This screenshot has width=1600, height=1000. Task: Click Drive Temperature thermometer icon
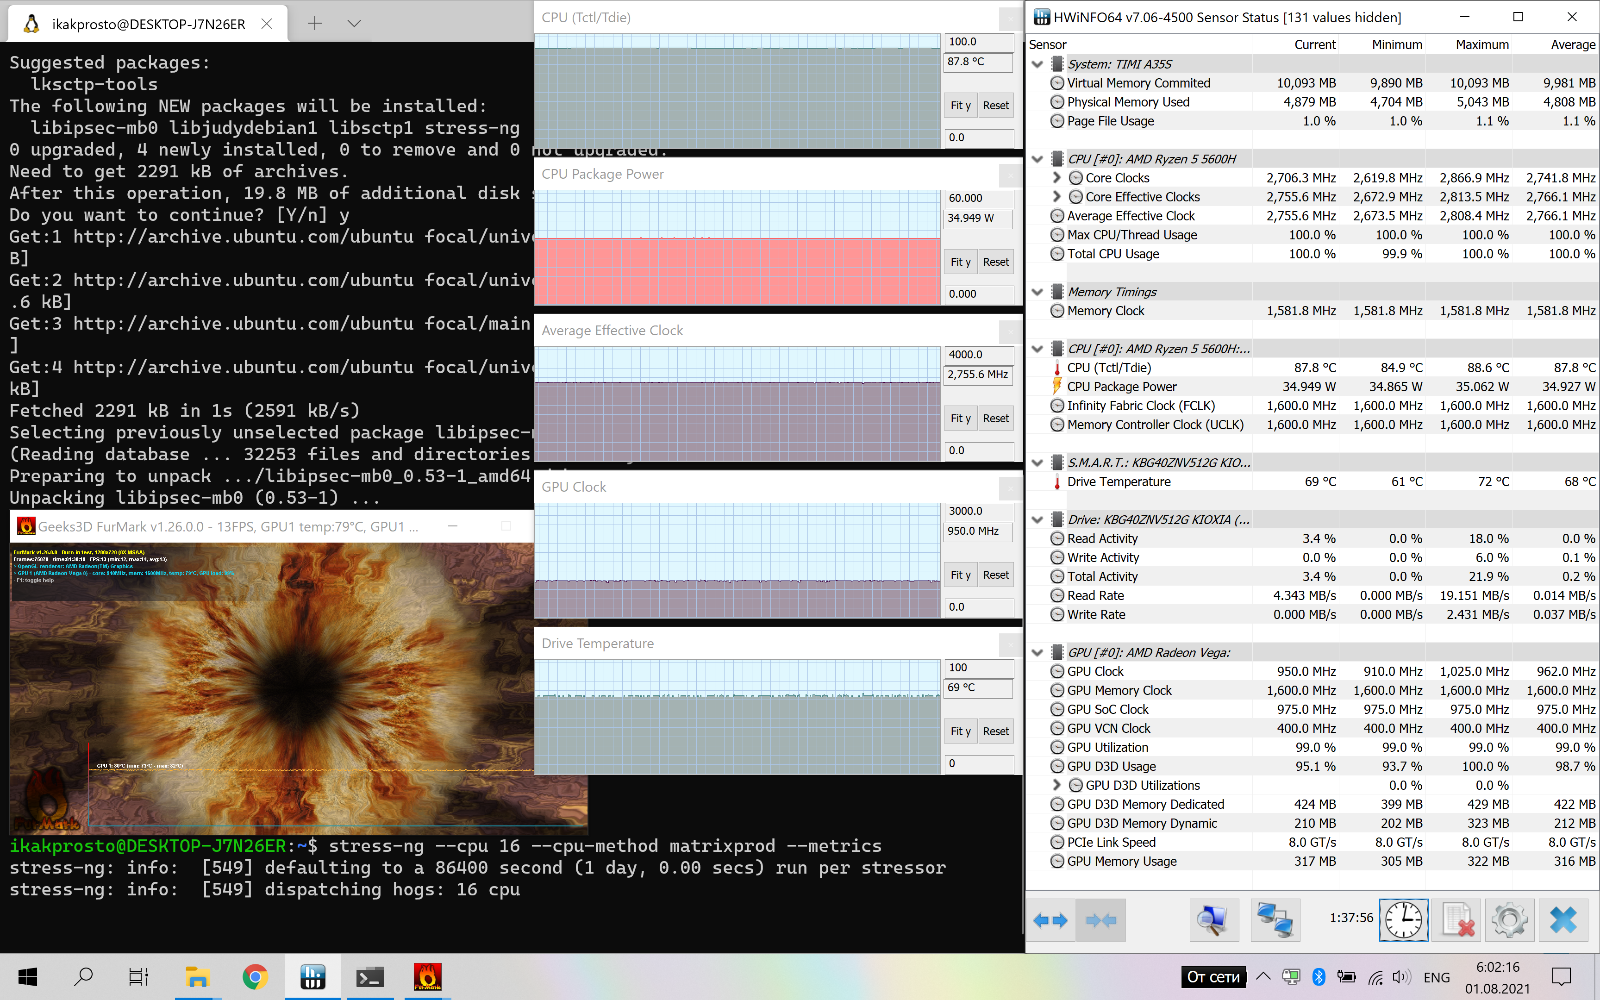tap(1056, 481)
